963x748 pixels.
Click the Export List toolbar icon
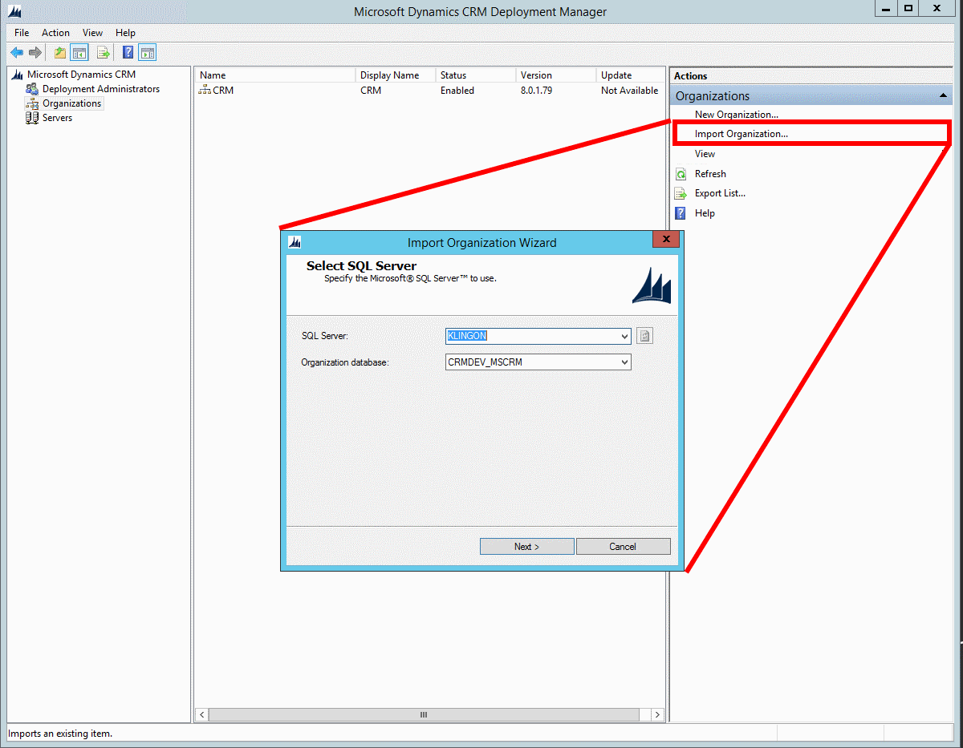104,53
